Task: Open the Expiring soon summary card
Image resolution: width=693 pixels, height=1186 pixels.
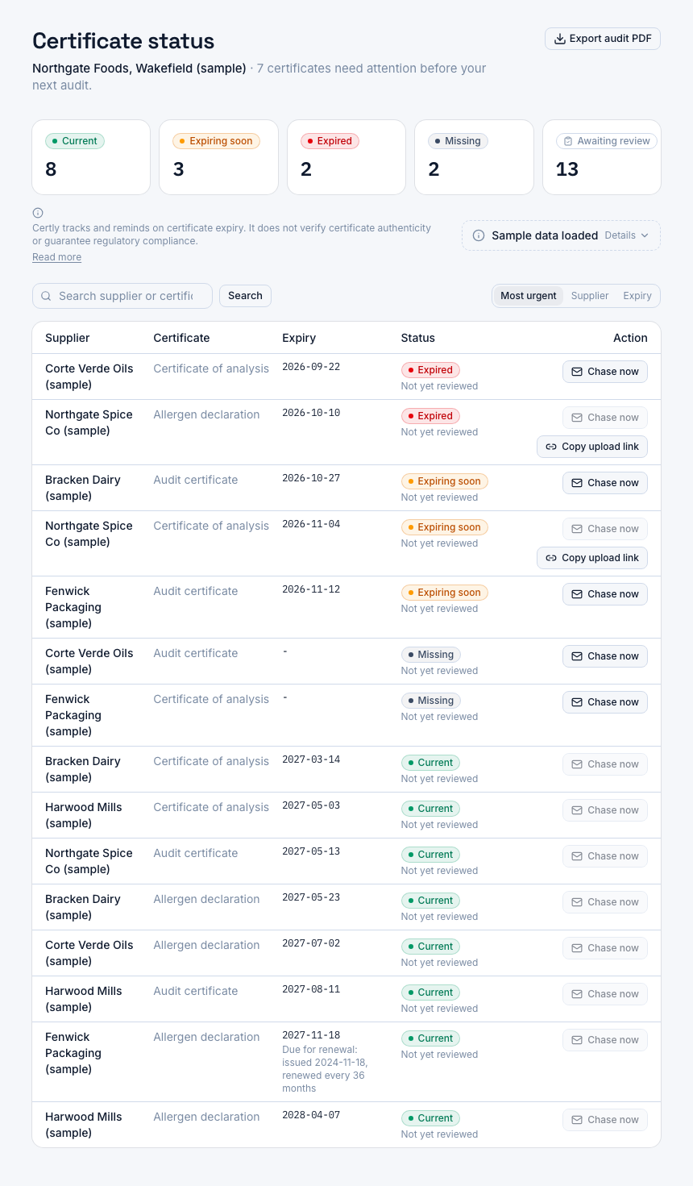Action: [x=218, y=157]
